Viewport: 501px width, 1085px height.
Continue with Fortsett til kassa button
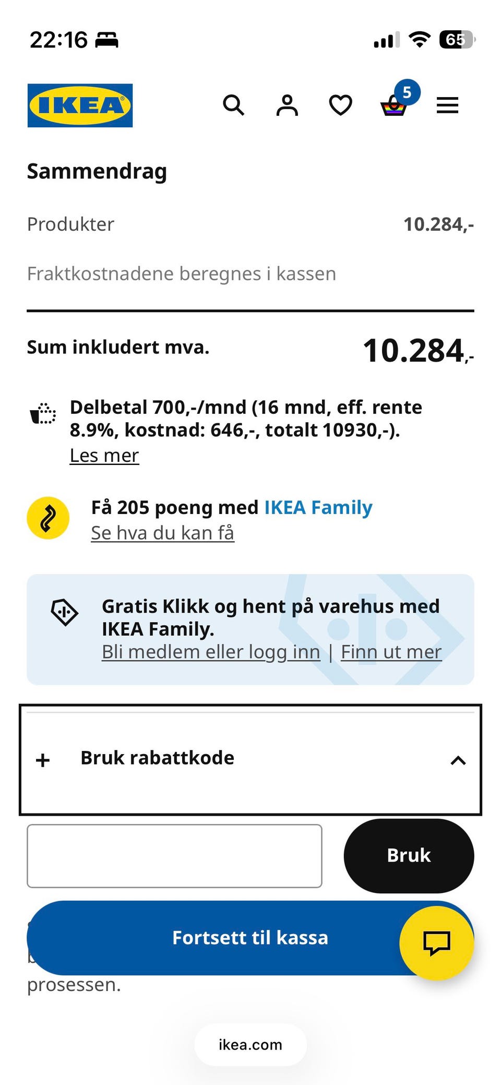(250, 938)
